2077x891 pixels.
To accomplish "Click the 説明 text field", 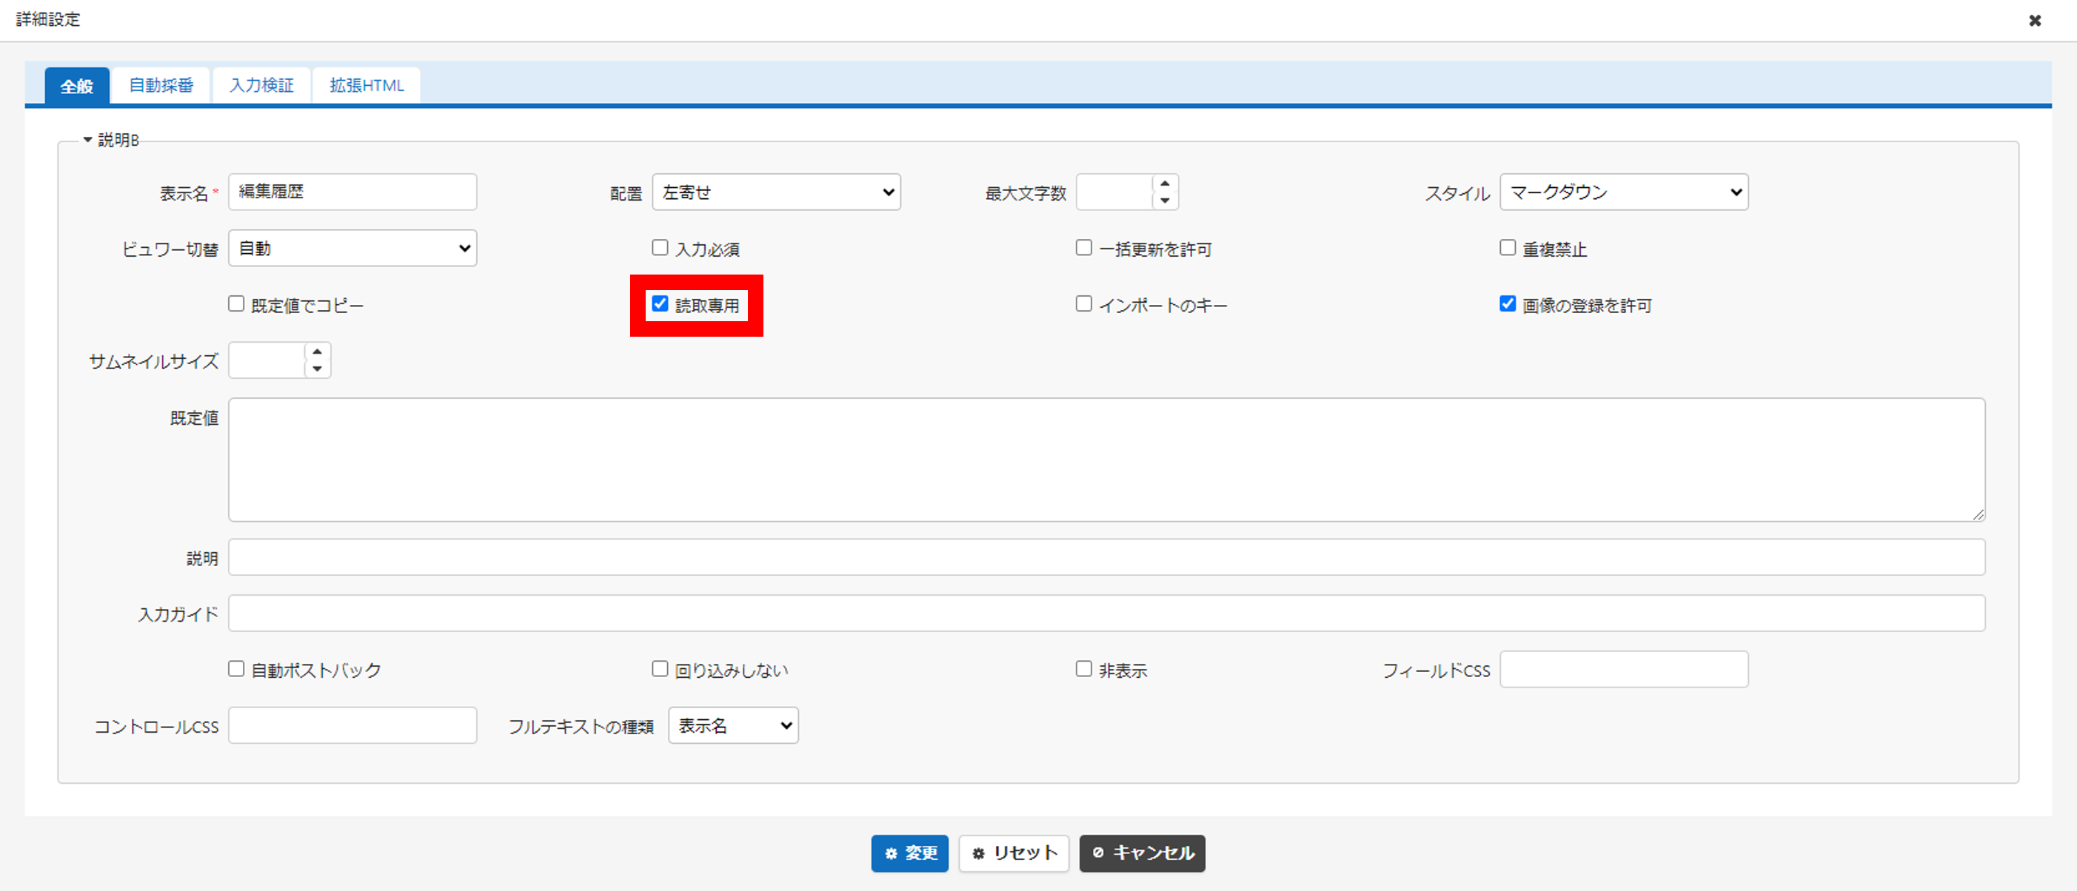I will pos(1107,557).
